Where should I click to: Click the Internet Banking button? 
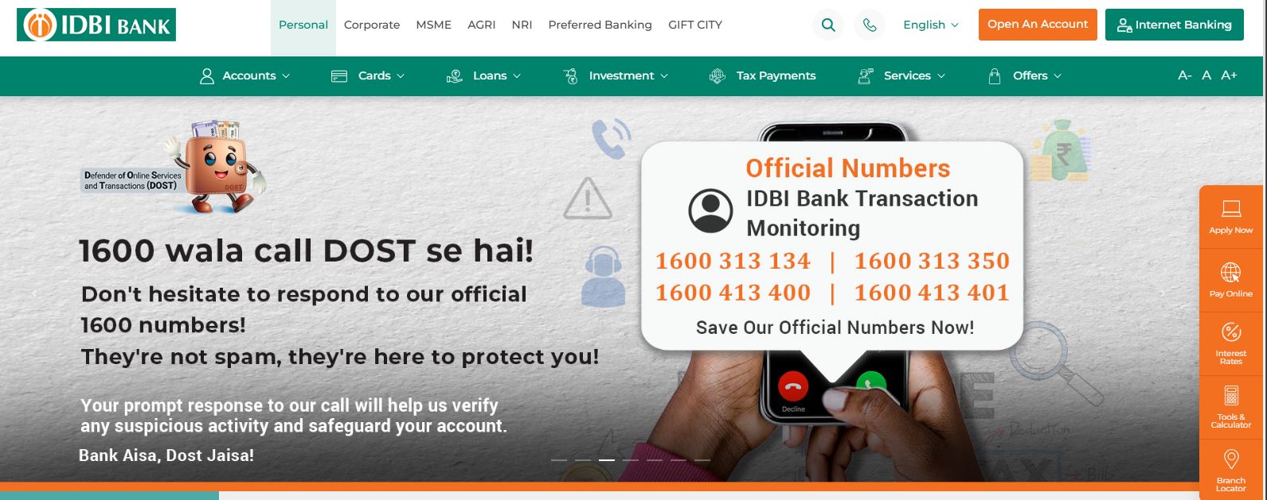(1174, 25)
